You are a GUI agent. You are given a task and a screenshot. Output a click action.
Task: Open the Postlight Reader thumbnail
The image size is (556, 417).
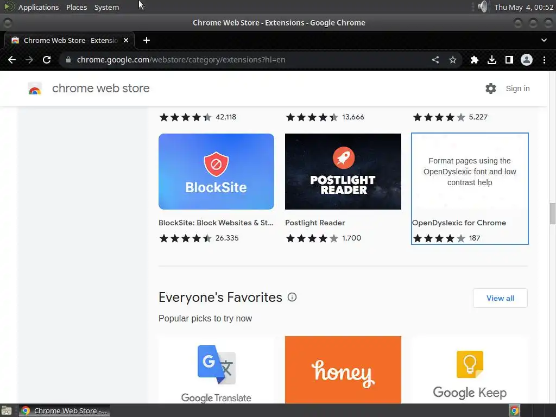click(x=343, y=171)
